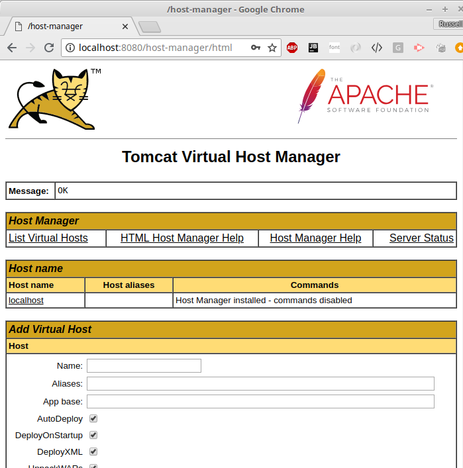Viewport: 463px width, 468px height.
Task: Focus the Name input field
Action: coord(144,365)
